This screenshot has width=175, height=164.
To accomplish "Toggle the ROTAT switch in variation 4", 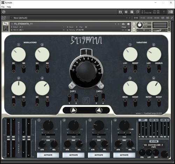I will [x=149, y=102].
